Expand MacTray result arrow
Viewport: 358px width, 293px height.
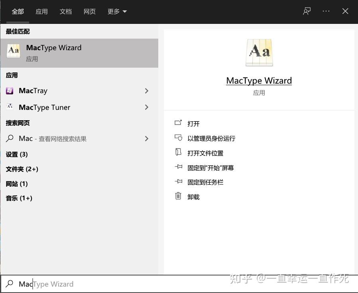pyautogui.click(x=147, y=91)
